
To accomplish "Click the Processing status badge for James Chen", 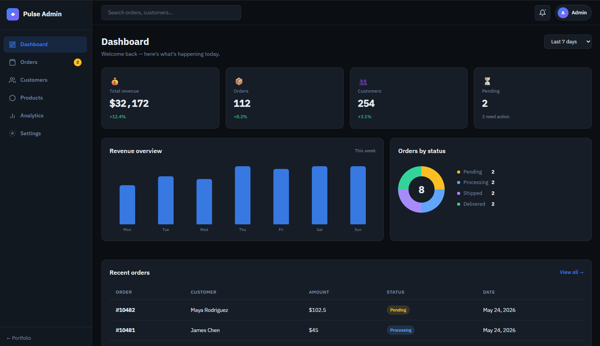I will point(401,330).
